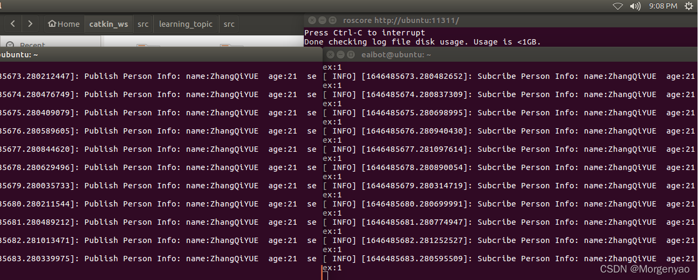Click Publish line with timestamp 35674.280476749

coord(158,94)
